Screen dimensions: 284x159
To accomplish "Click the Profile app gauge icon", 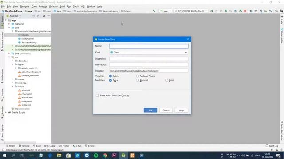I will pyautogui.click(x=235, y=11).
